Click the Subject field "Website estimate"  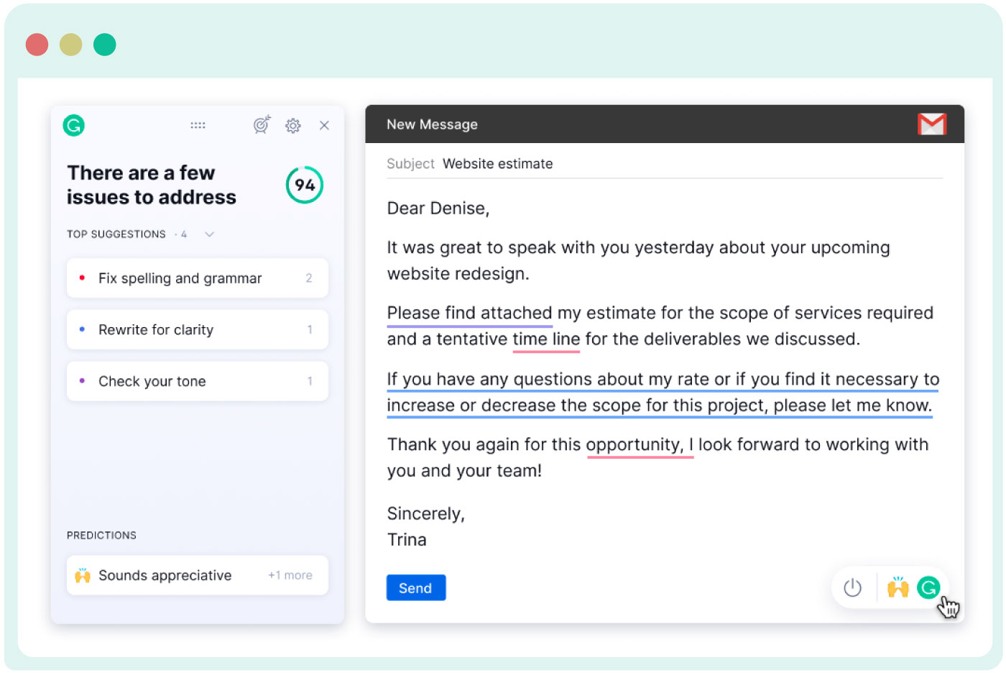tap(497, 164)
